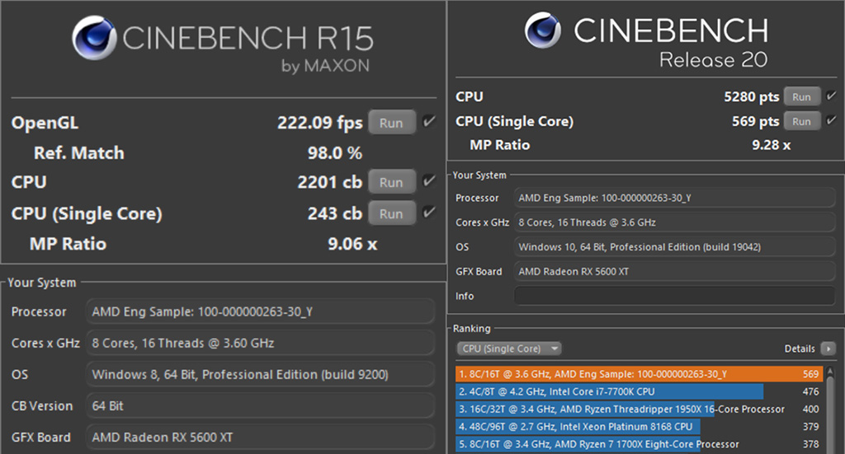Image resolution: width=845 pixels, height=454 pixels.
Task: Click the Details label in Ranking
Action: pyautogui.click(x=799, y=349)
